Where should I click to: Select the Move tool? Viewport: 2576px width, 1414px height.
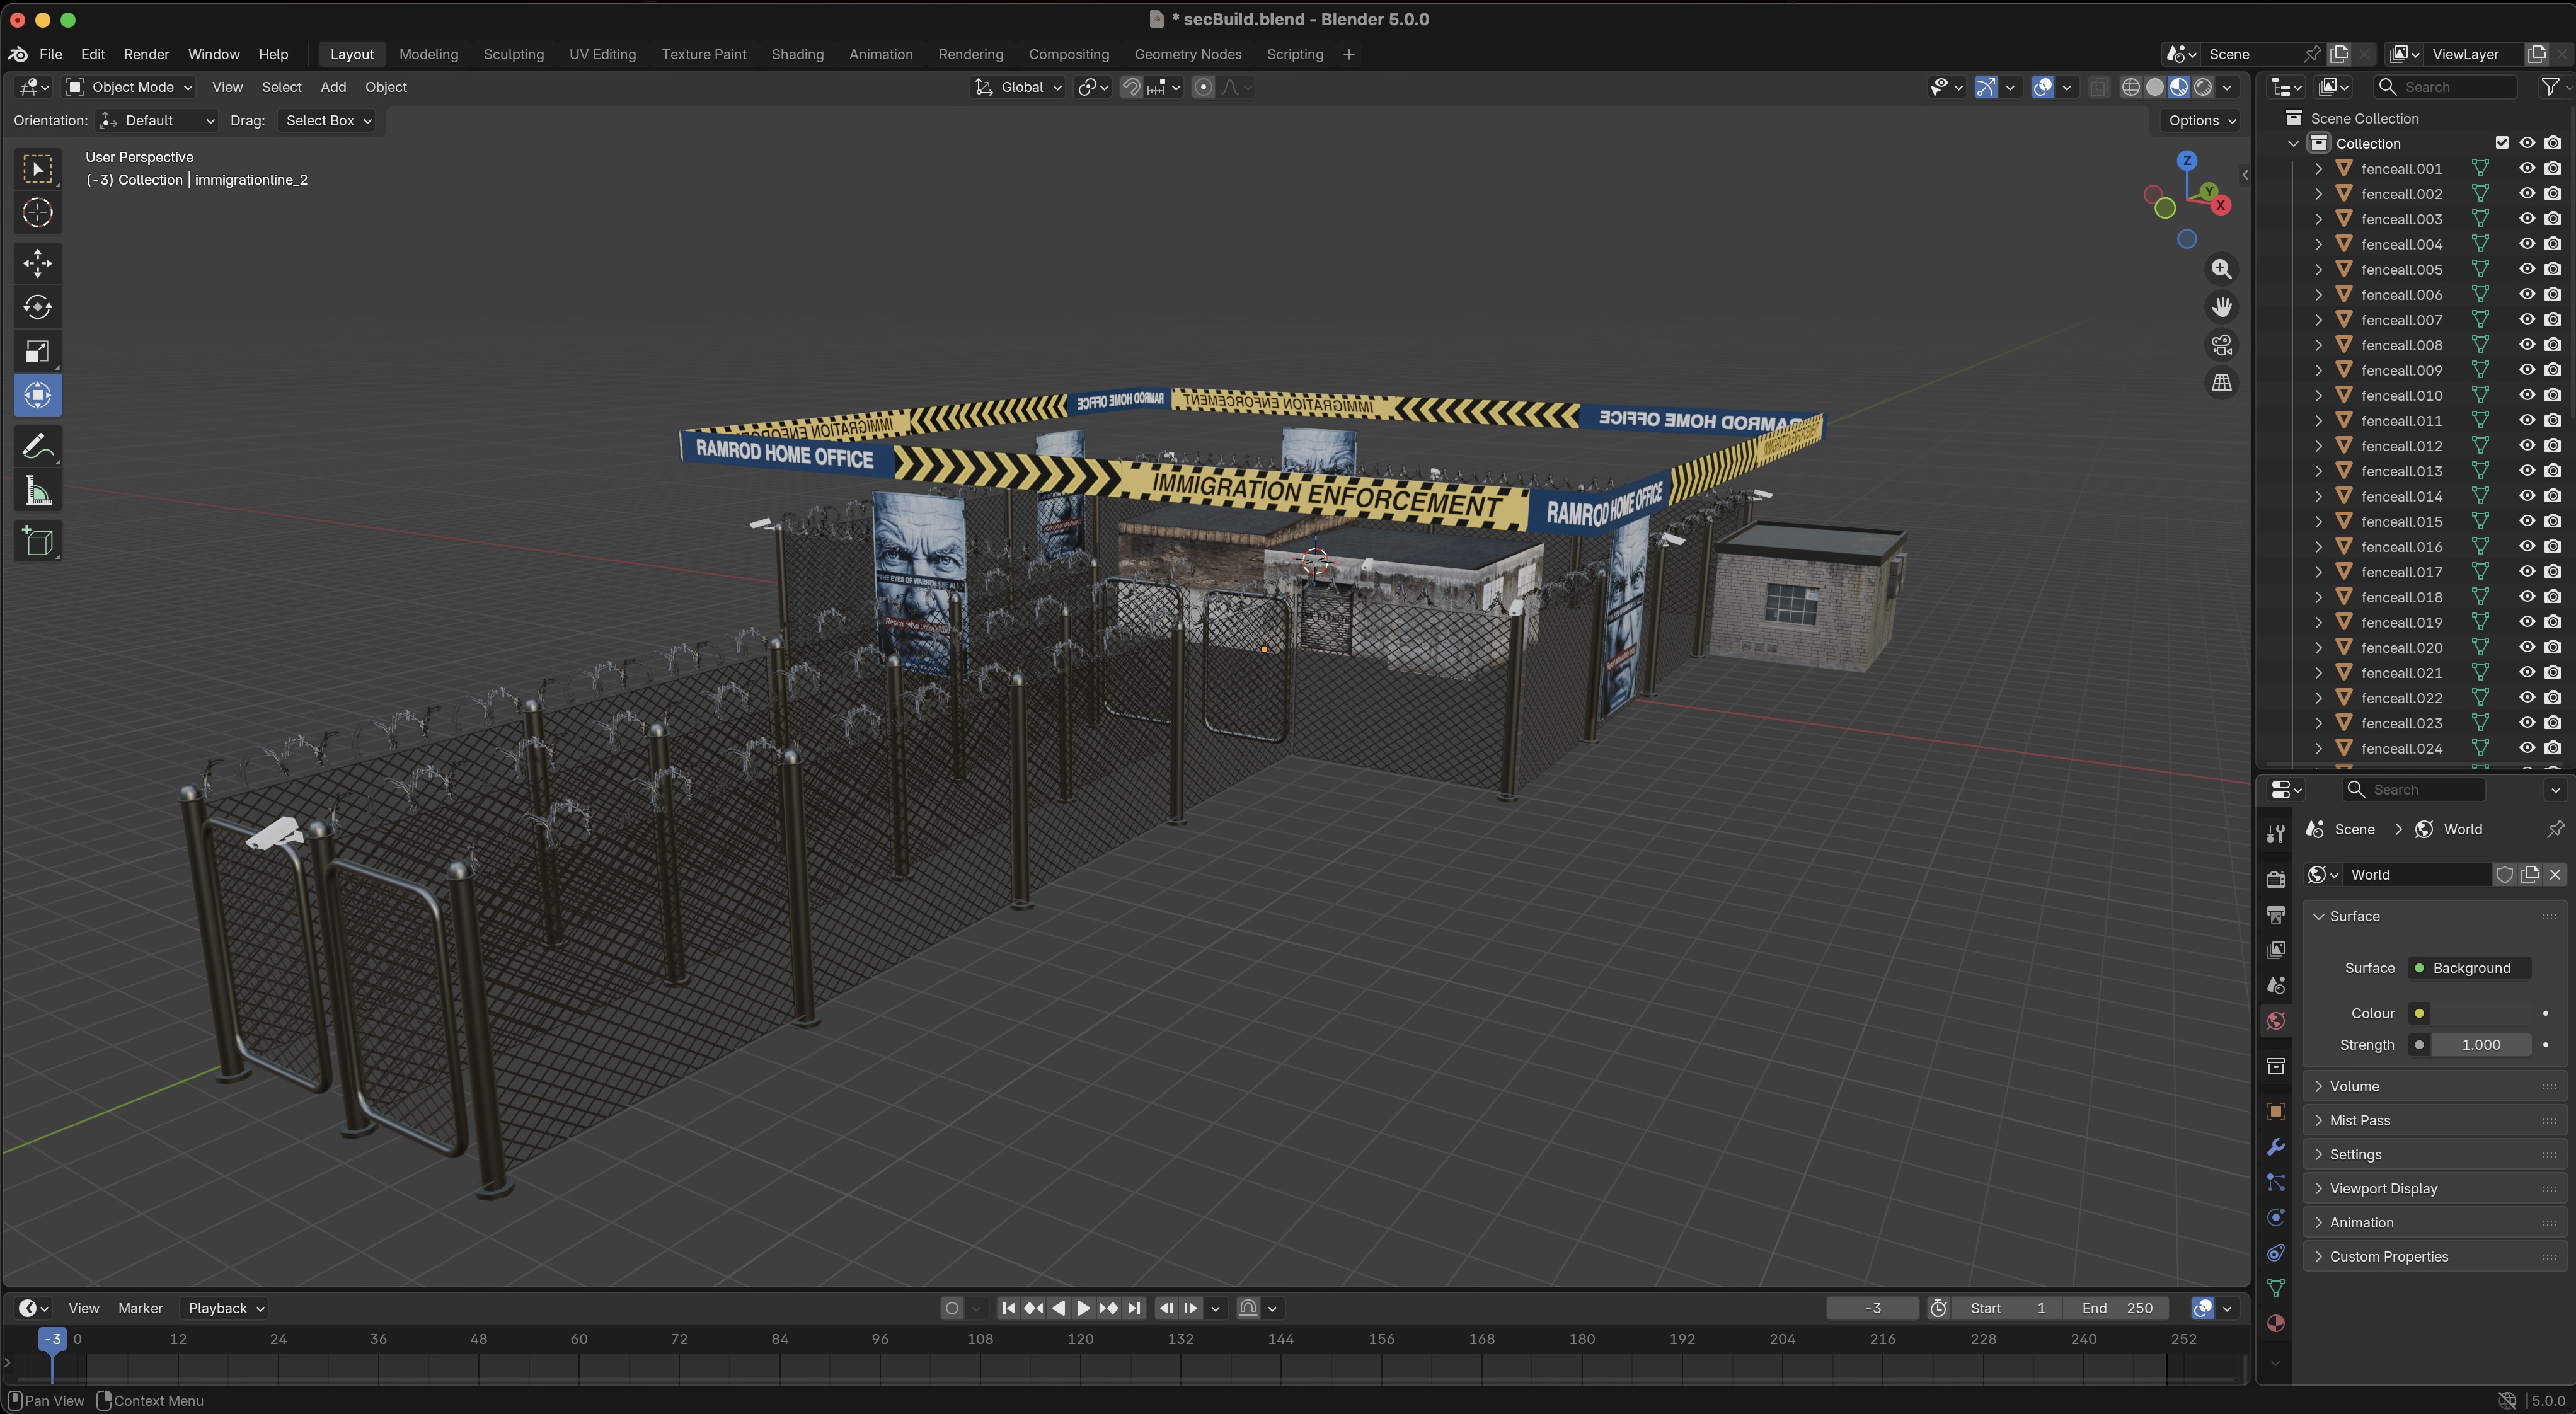(x=38, y=263)
